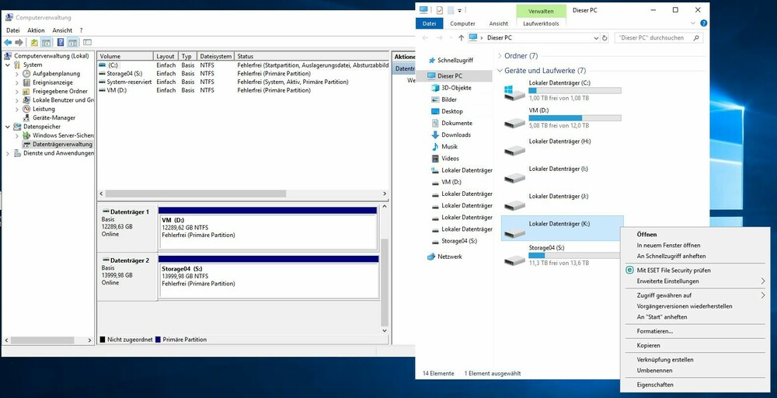Expand the Dienste und Anwendungen node
The width and height of the screenshot is (777, 398).
click(x=9, y=153)
